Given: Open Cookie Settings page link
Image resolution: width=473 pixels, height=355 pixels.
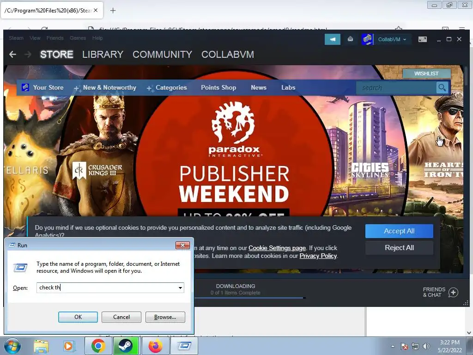Looking at the screenshot, I should click(x=277, y=248).
